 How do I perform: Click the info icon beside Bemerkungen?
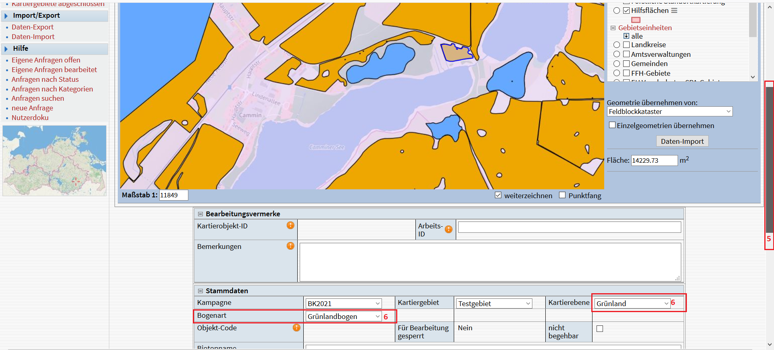coord(290,246)
